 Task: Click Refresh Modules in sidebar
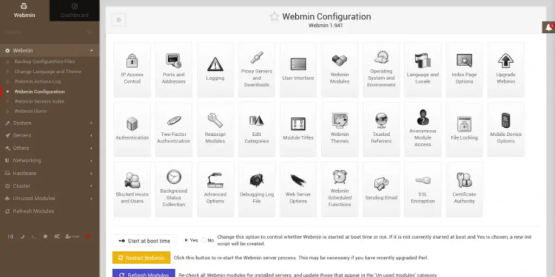(x=33, y=211)
